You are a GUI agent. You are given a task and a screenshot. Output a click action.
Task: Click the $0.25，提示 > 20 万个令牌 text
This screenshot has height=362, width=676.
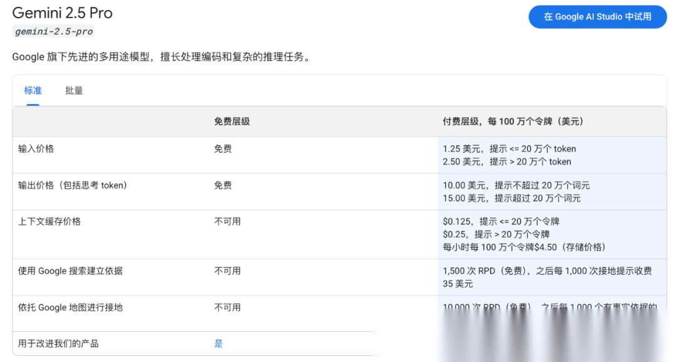496,234
